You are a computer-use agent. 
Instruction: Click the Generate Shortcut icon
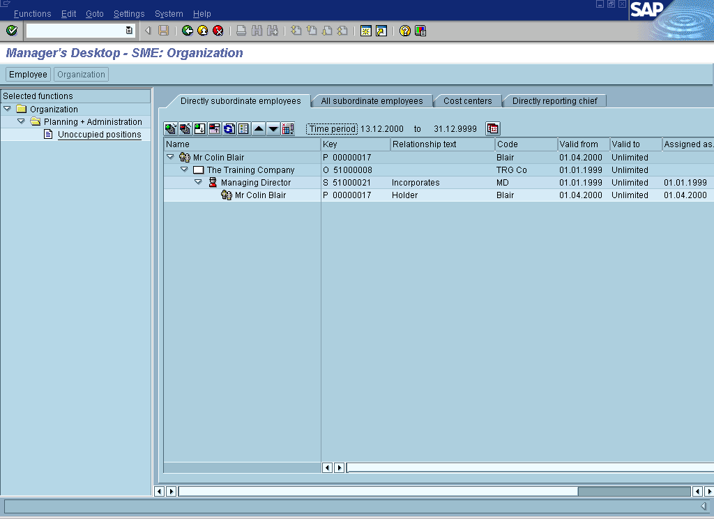(381, 31)
